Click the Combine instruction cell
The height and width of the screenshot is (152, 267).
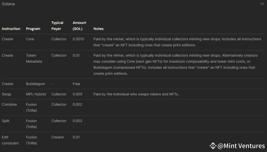pyautogui.click(x=9, y=104)
